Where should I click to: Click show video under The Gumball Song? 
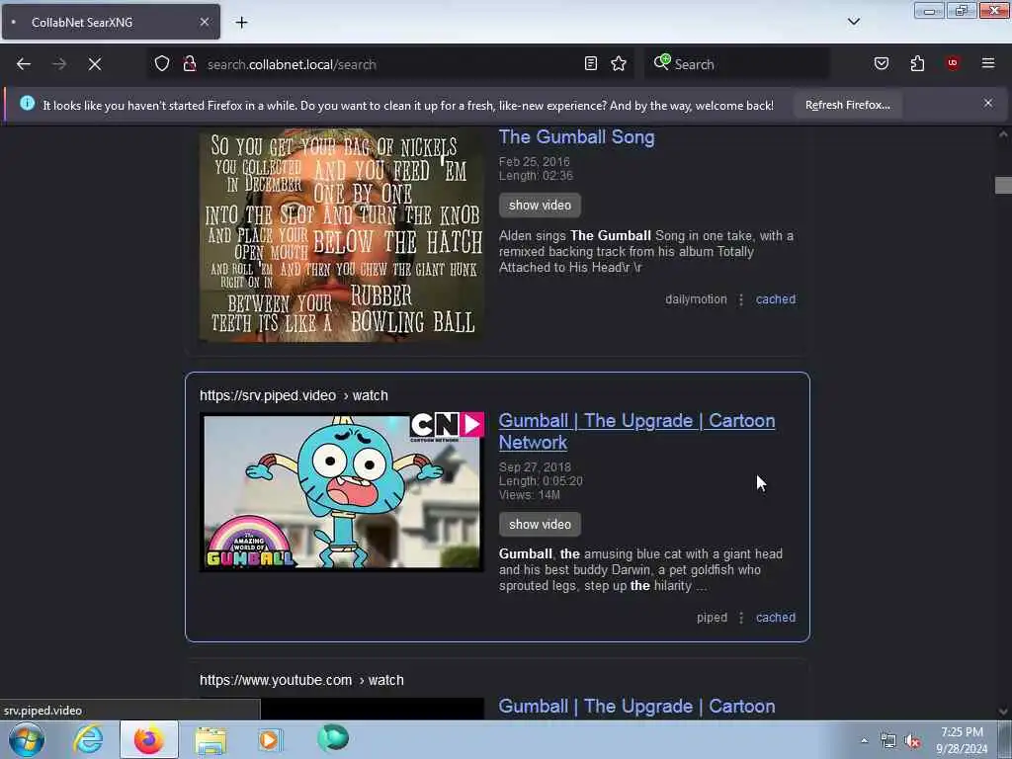pyautogui.click(x=540, y=206)
